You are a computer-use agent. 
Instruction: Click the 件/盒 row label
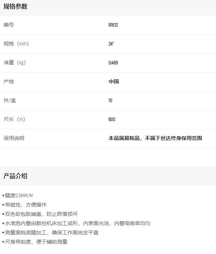10,100
